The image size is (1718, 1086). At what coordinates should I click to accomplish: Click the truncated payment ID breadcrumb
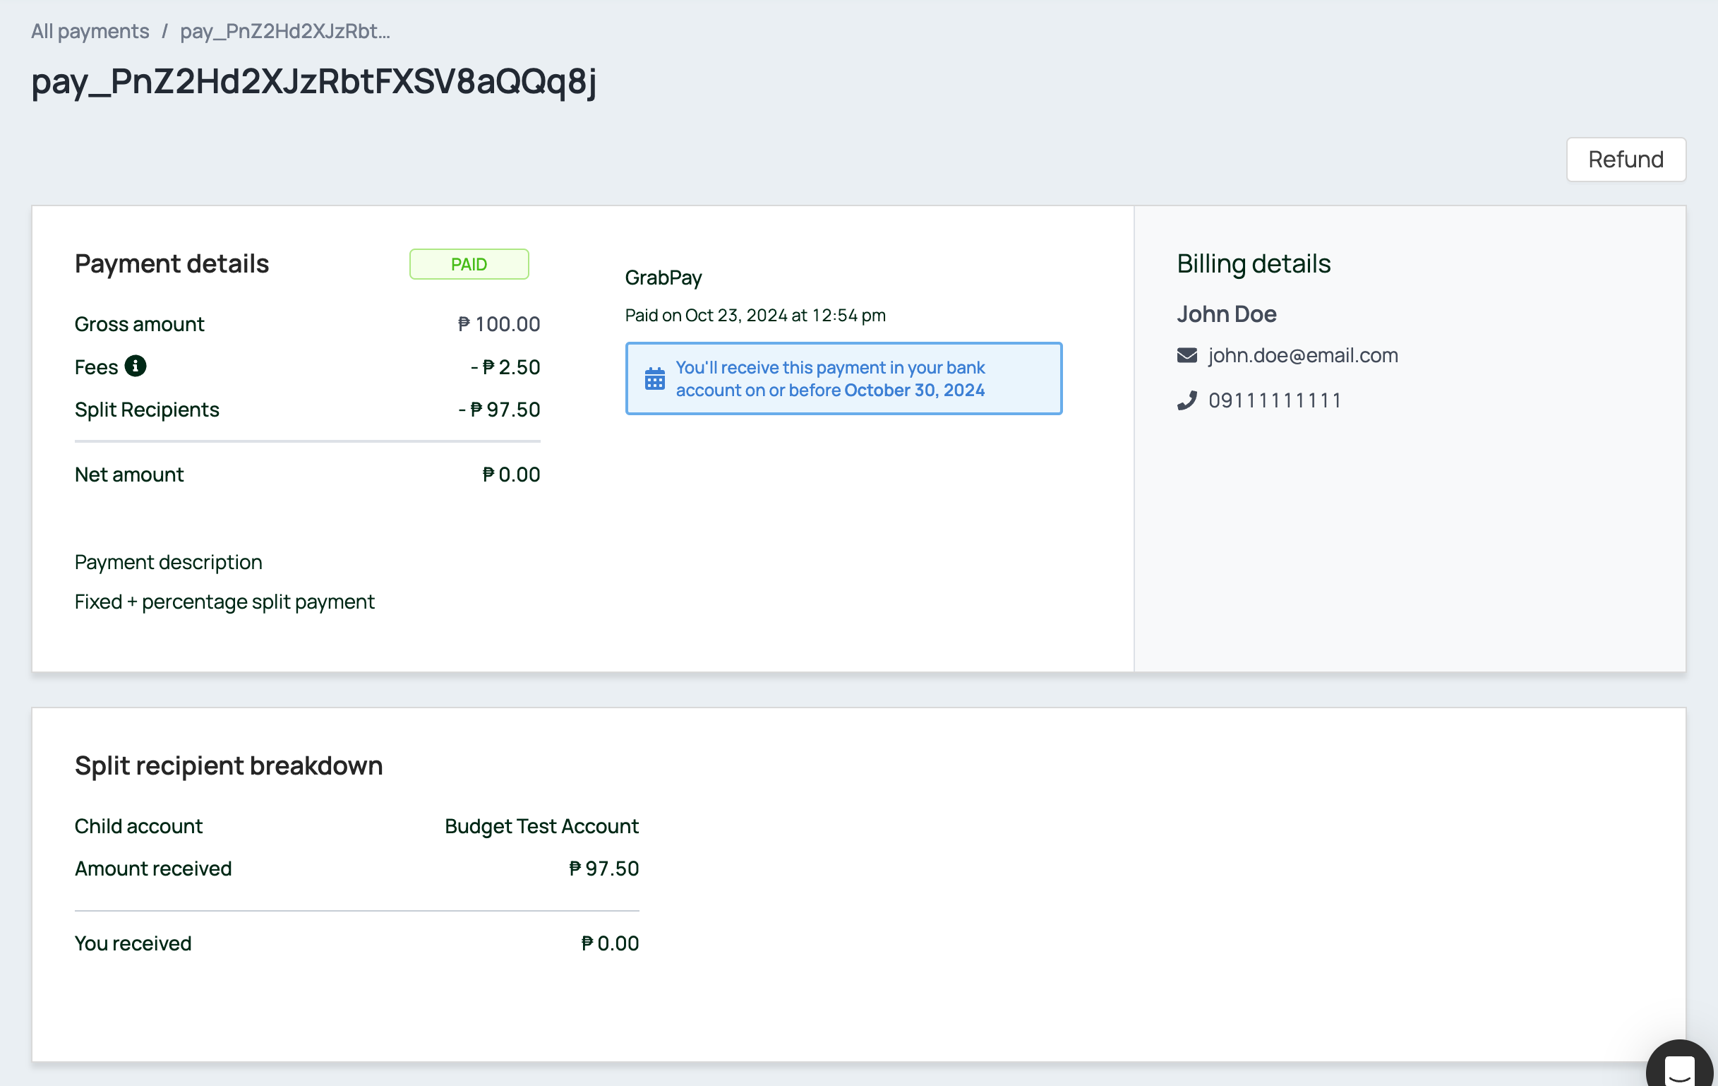click(284, 31)
